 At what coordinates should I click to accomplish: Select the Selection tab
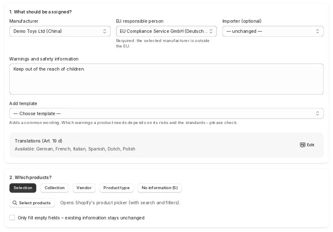[x=23, y=188]
